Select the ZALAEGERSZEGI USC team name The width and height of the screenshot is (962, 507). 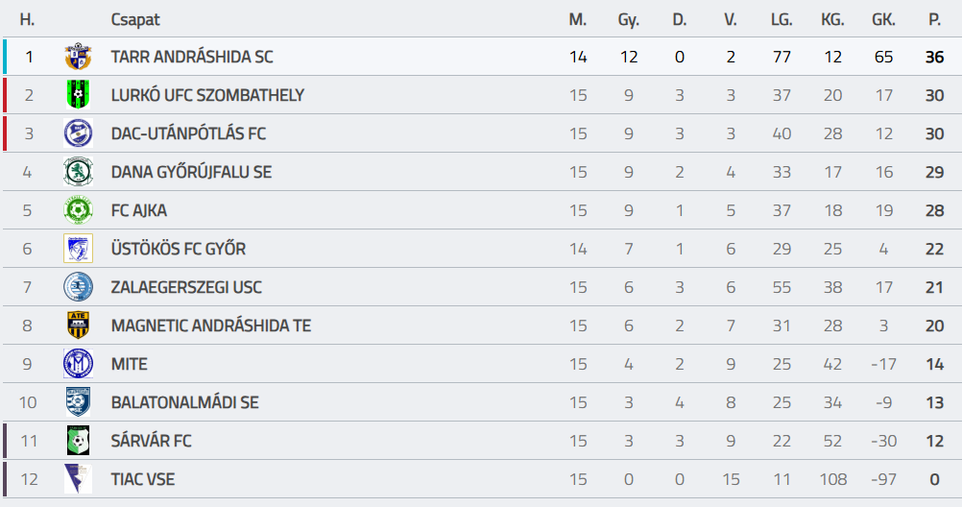[x=186, y=287]
